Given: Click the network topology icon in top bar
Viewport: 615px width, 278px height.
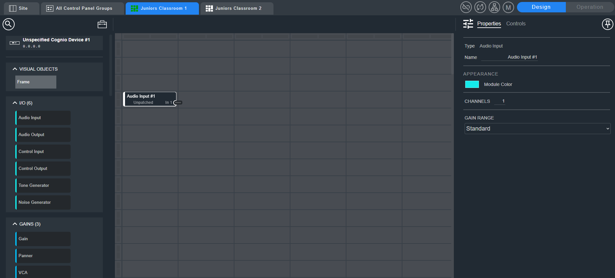Looking at the screenshot, I should tap(494, 7).
